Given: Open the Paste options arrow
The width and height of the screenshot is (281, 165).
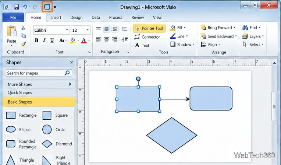Looking at the screenshot, I should (x=11, y=46).
